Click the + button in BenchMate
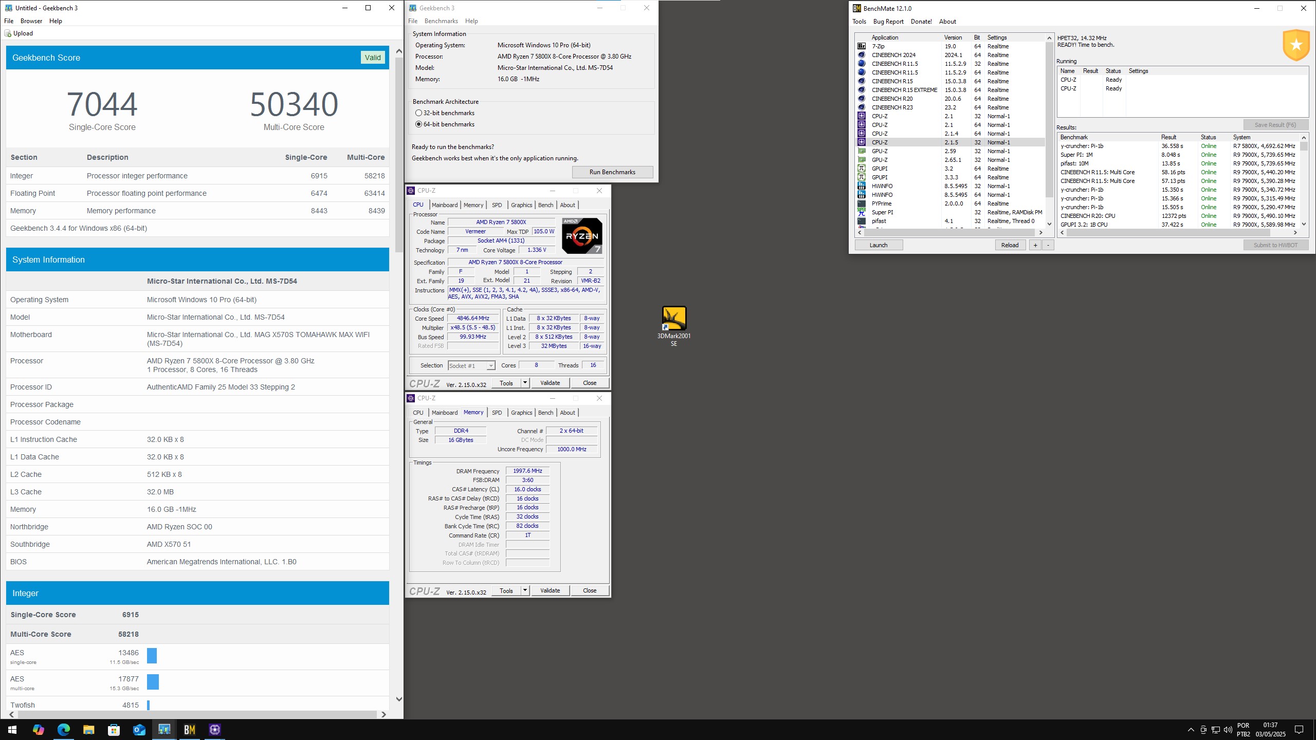This screenshot has width=1316, height=740. (1035, 245)
